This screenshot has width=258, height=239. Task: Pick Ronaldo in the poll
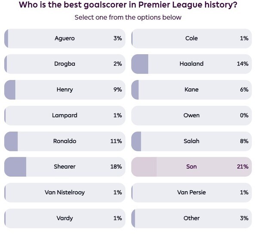pos(64,141)
